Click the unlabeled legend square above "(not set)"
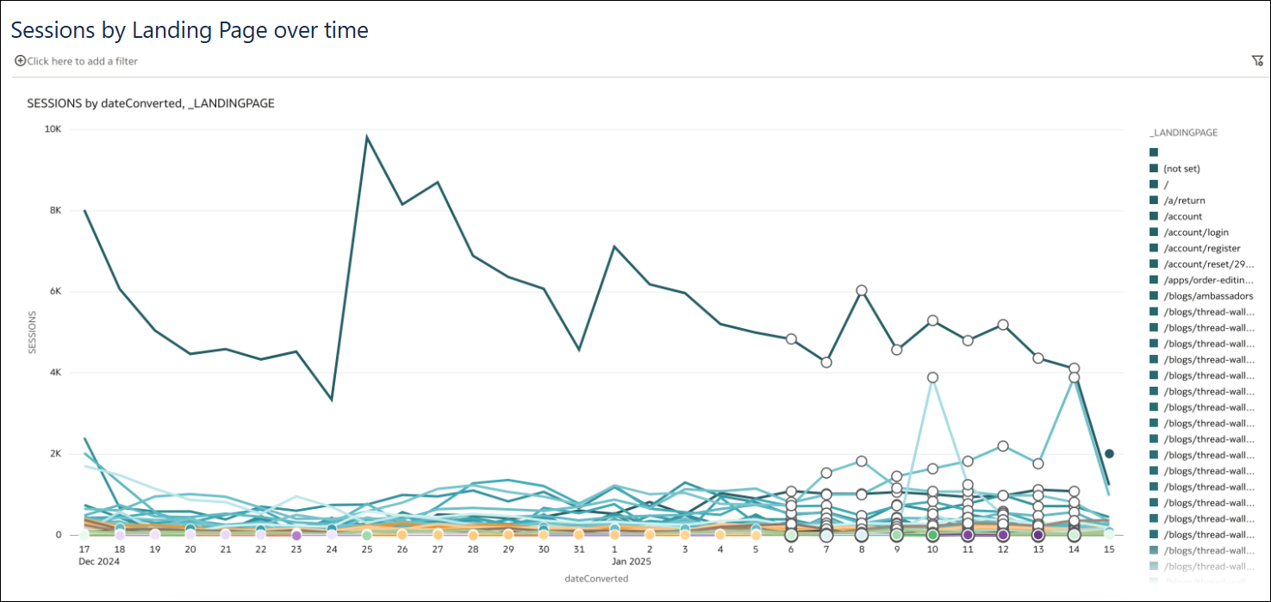The width and height of the screenshot is (1271, 602). [1153, 152]
